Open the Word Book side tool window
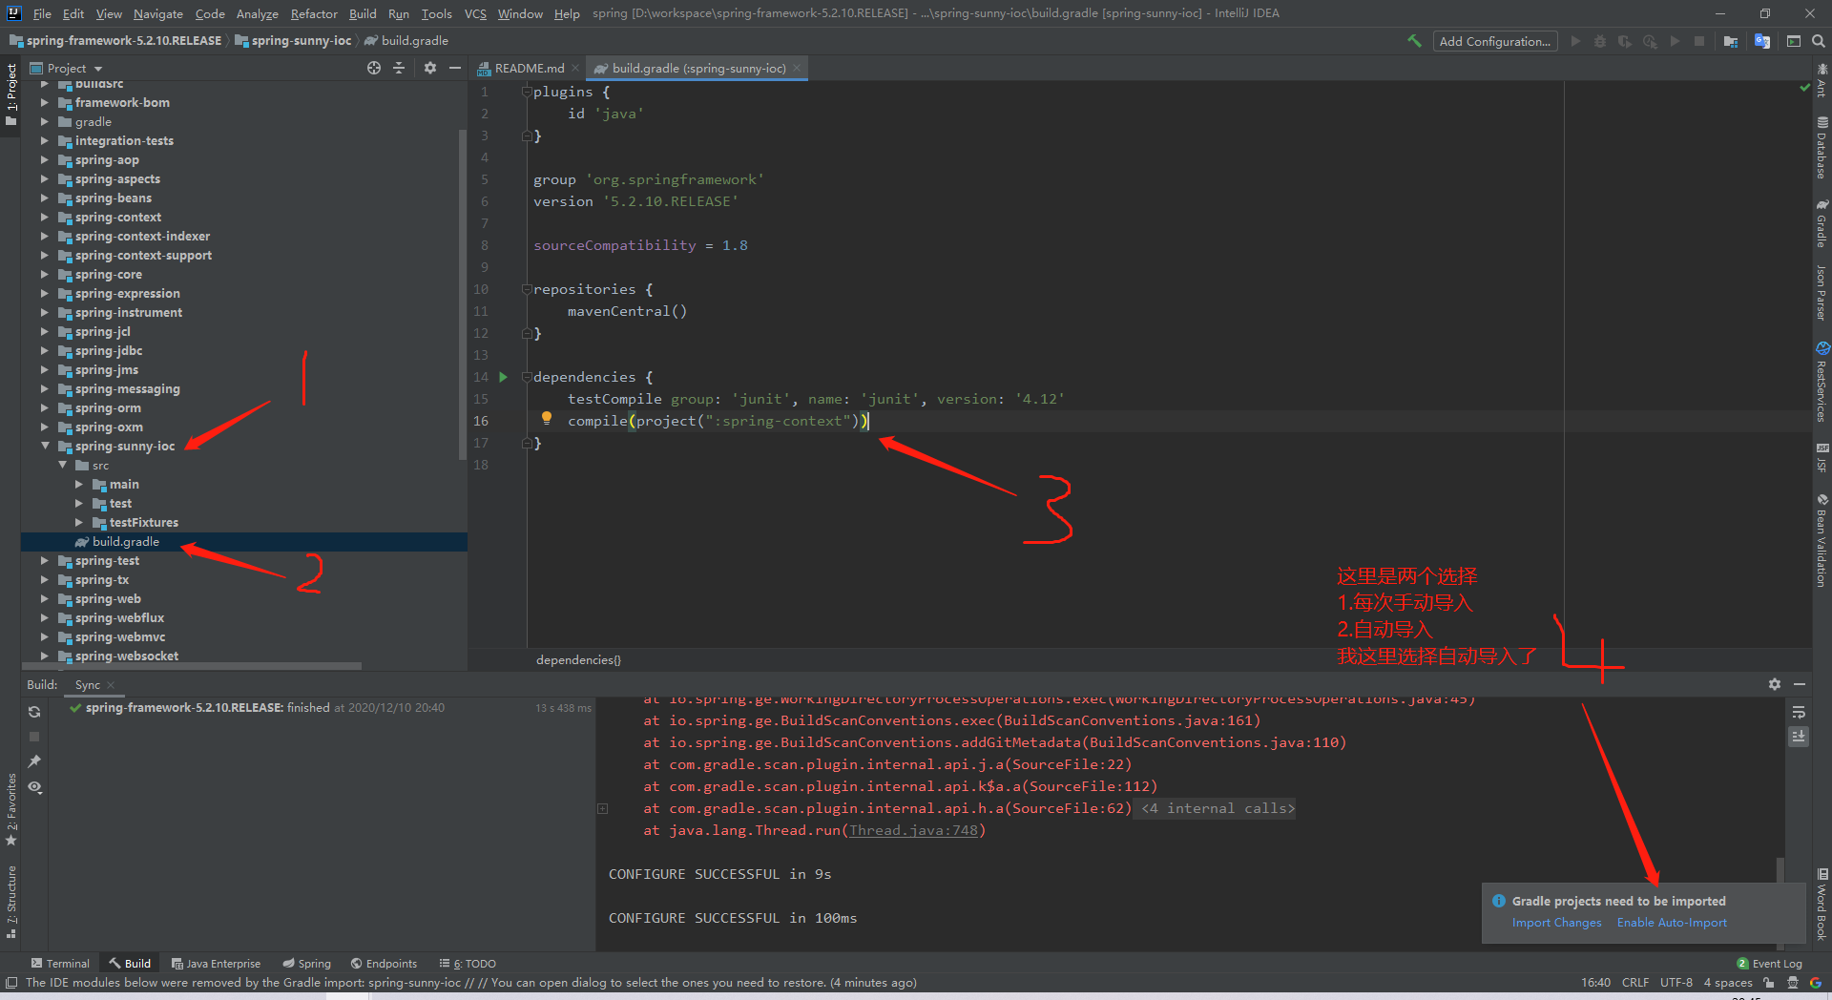 tap(1822, 905)
